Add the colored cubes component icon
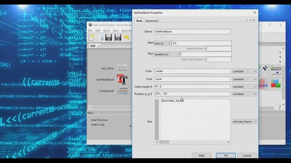The width and height of the screenshot is (291, 163). click(x=276, y=83)
